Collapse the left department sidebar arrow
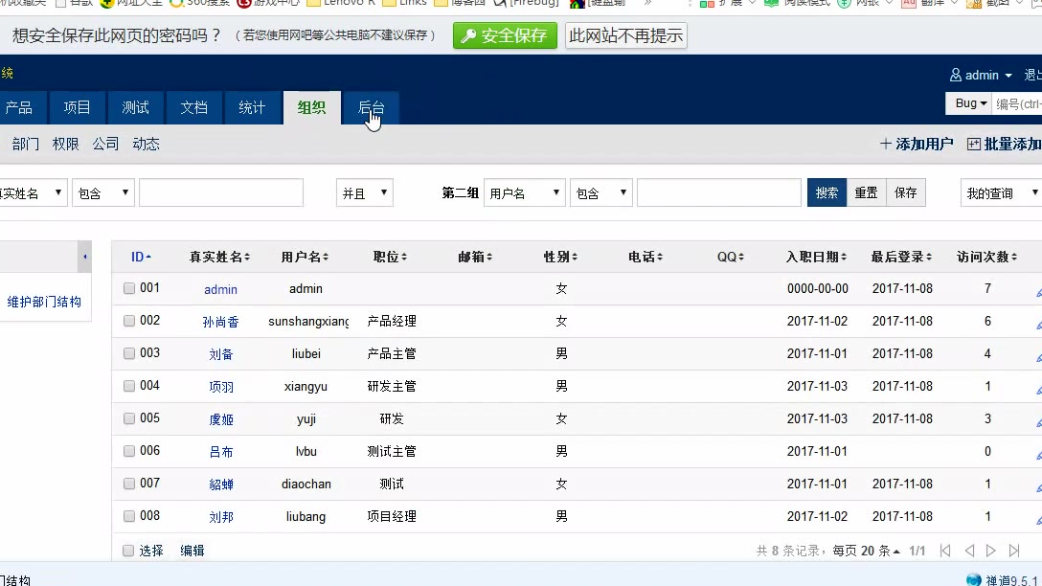1042x586 pixels. 85,257
